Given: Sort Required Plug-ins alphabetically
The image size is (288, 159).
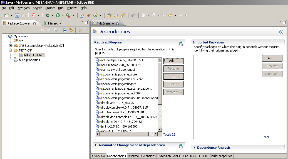Looking at the screenshot, I should pos(181,44).
